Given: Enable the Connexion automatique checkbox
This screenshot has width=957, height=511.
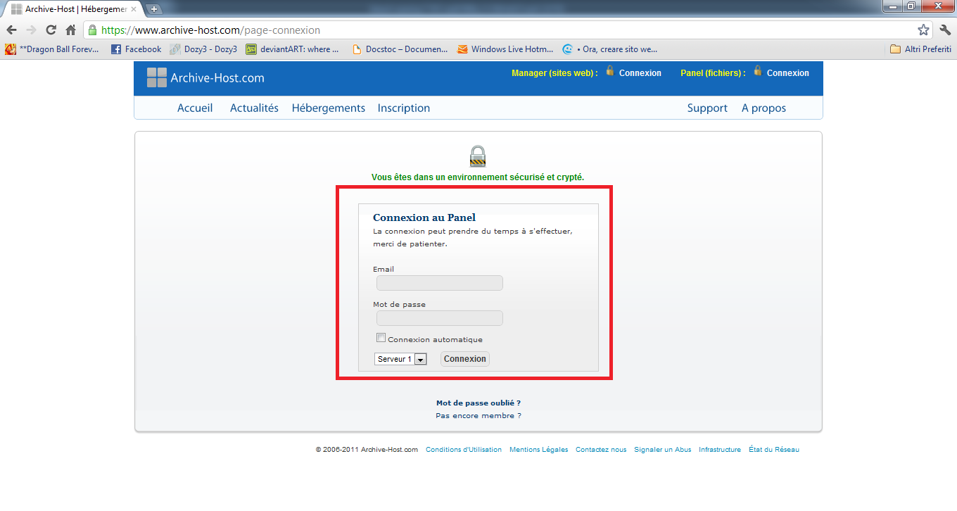Looking at the screenshot, I should (381, 338).
